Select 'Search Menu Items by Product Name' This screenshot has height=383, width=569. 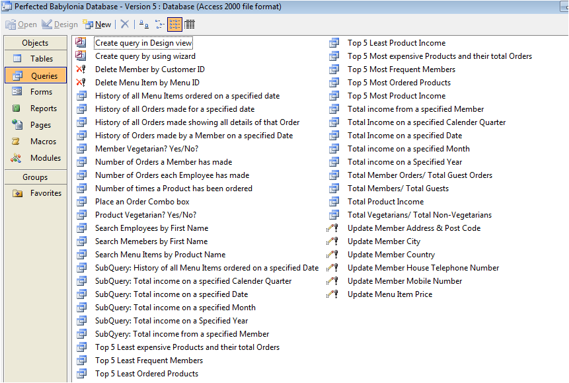pos(160,255)
